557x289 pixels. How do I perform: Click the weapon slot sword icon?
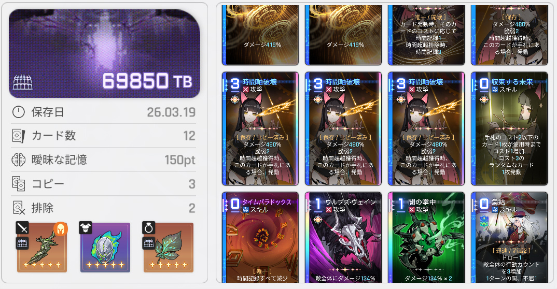pos(22,228)
